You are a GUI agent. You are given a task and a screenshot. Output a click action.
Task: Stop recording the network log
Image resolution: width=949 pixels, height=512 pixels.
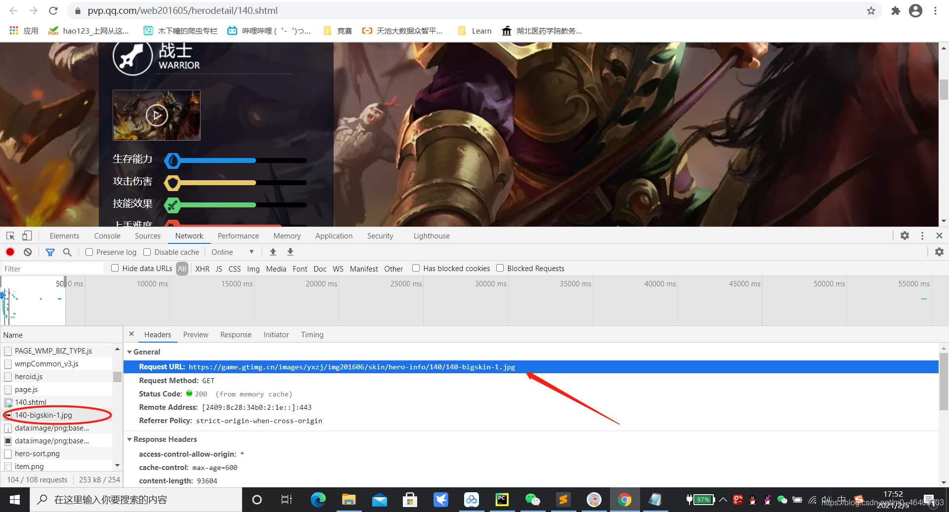pyautogui.click(x=10, y=252)
